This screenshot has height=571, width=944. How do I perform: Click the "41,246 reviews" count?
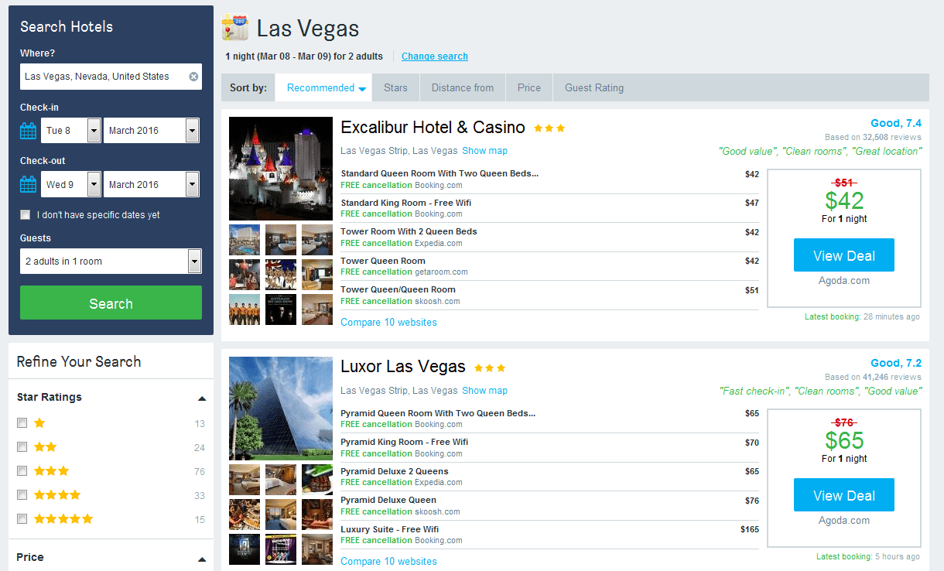pyautogui.click(x=892, y=378)
